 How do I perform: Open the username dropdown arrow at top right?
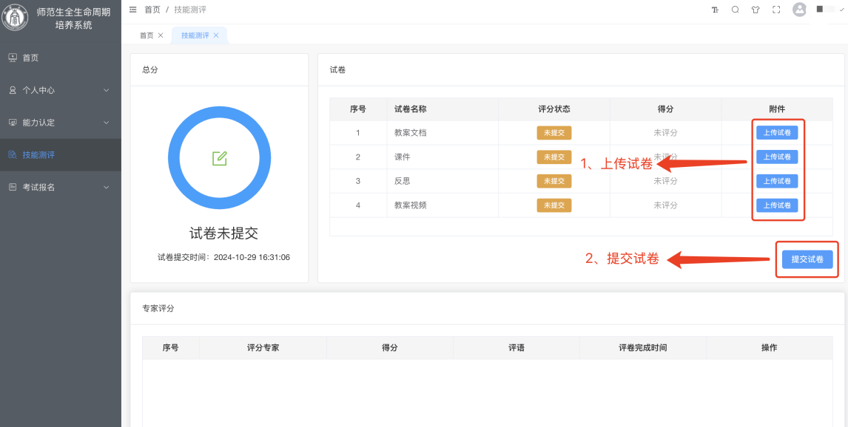[x=842, y=10]
